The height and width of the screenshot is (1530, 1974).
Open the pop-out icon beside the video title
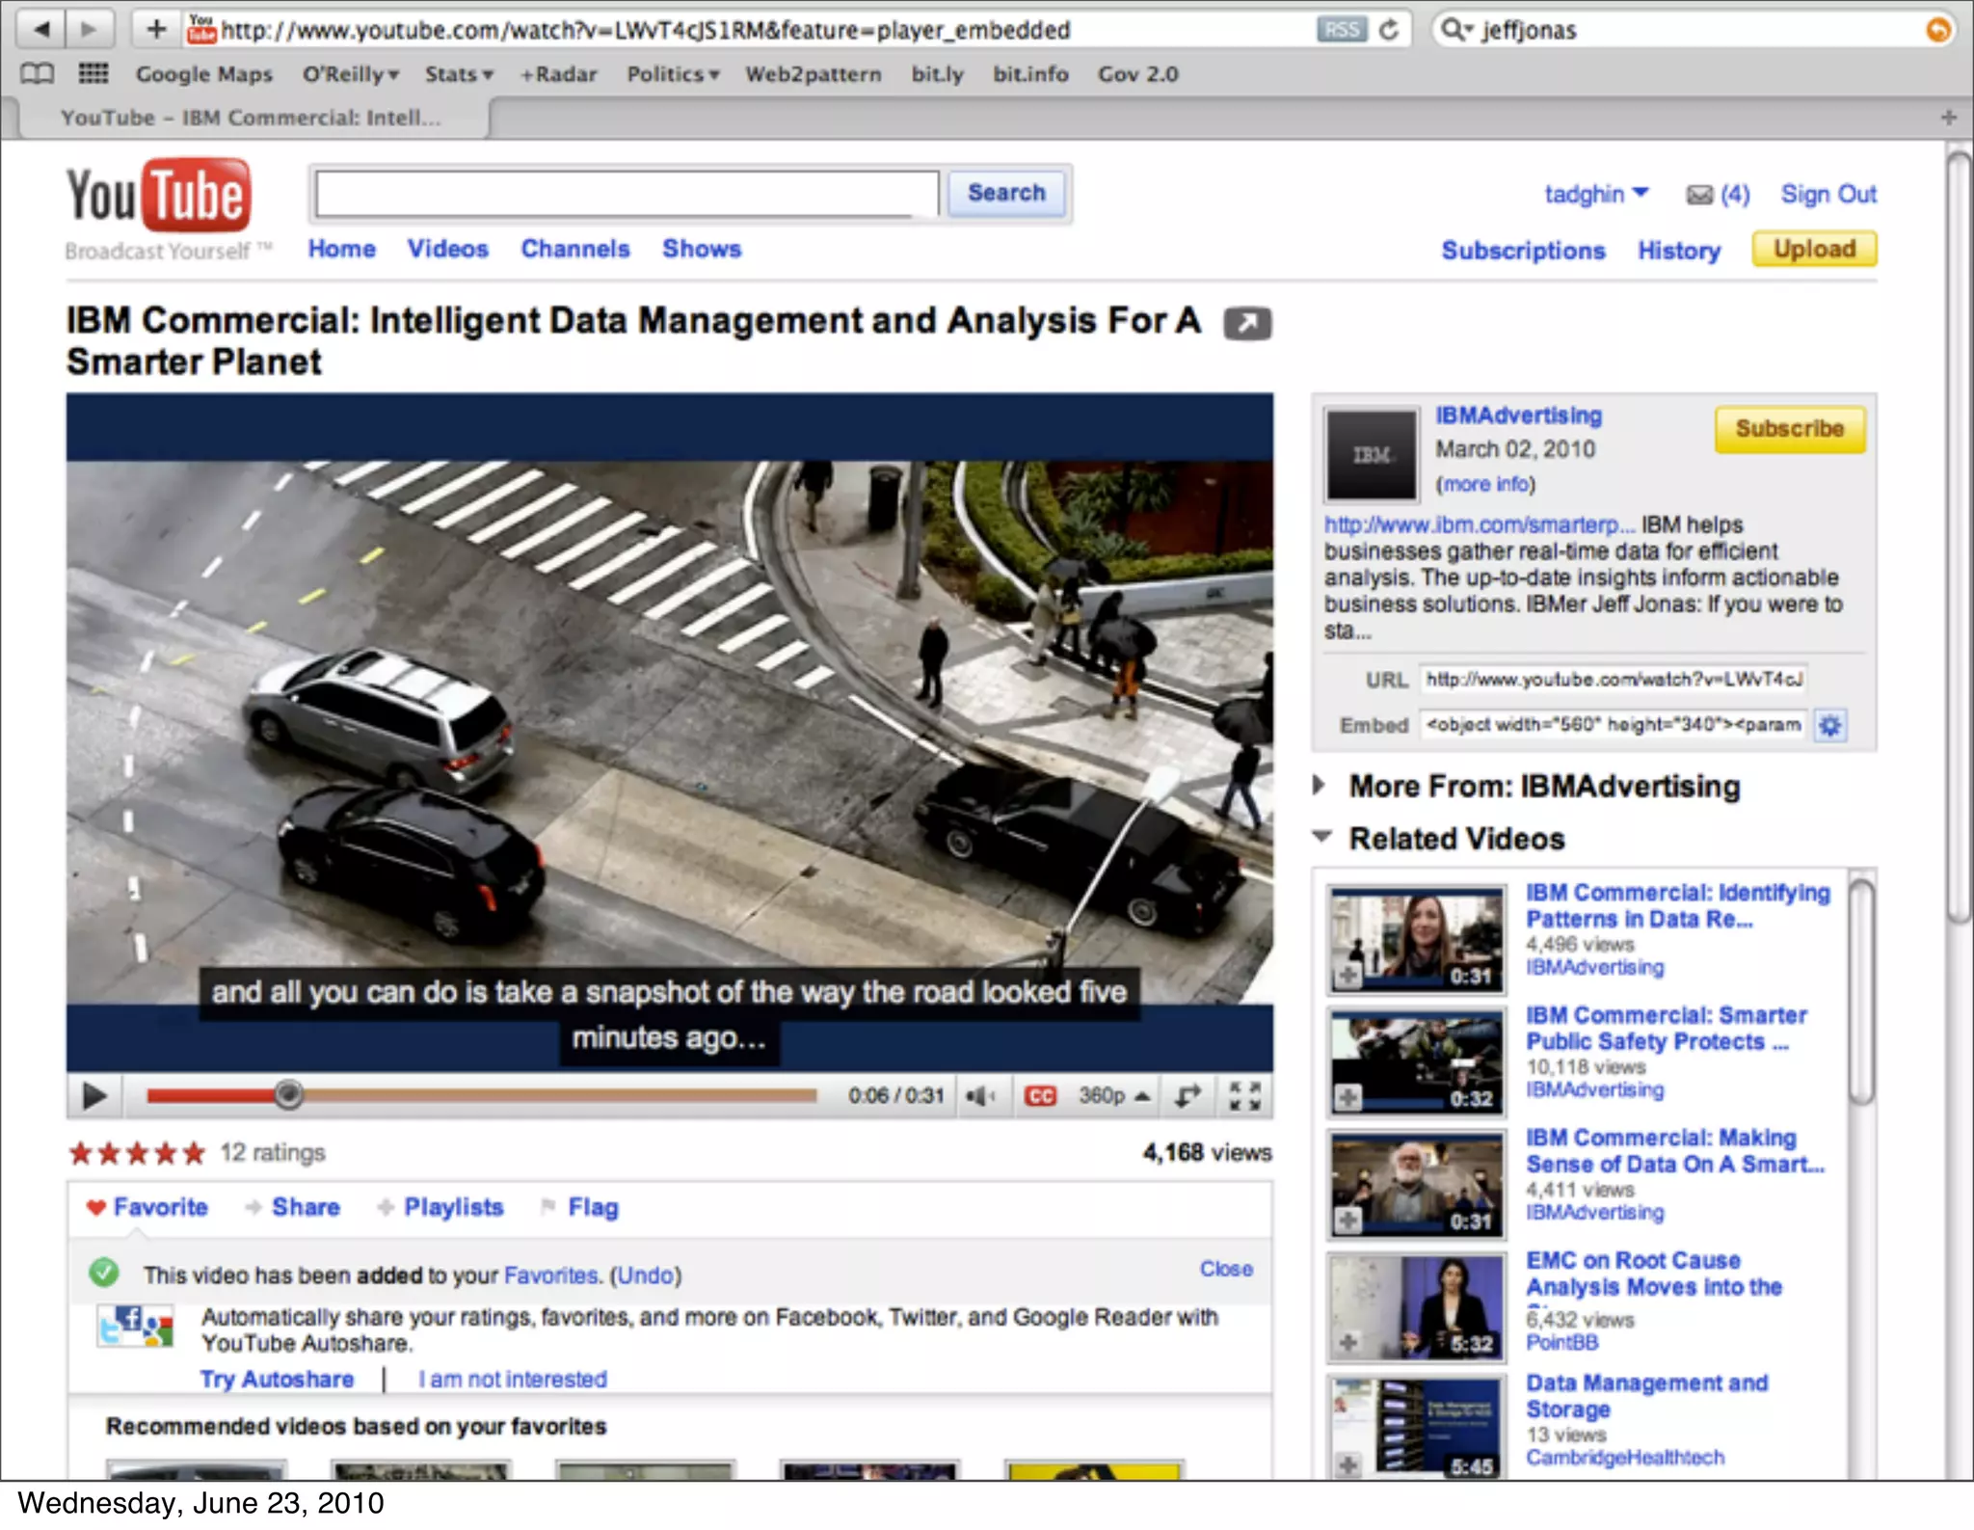1247,323
